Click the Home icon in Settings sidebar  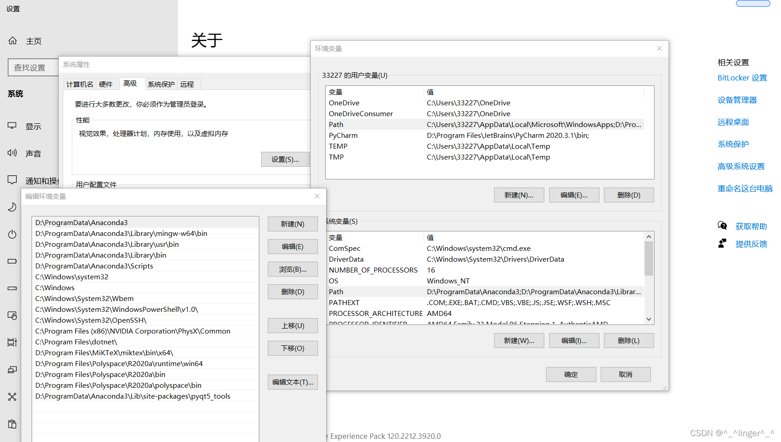pyautogui.click(x=13, y=41)
